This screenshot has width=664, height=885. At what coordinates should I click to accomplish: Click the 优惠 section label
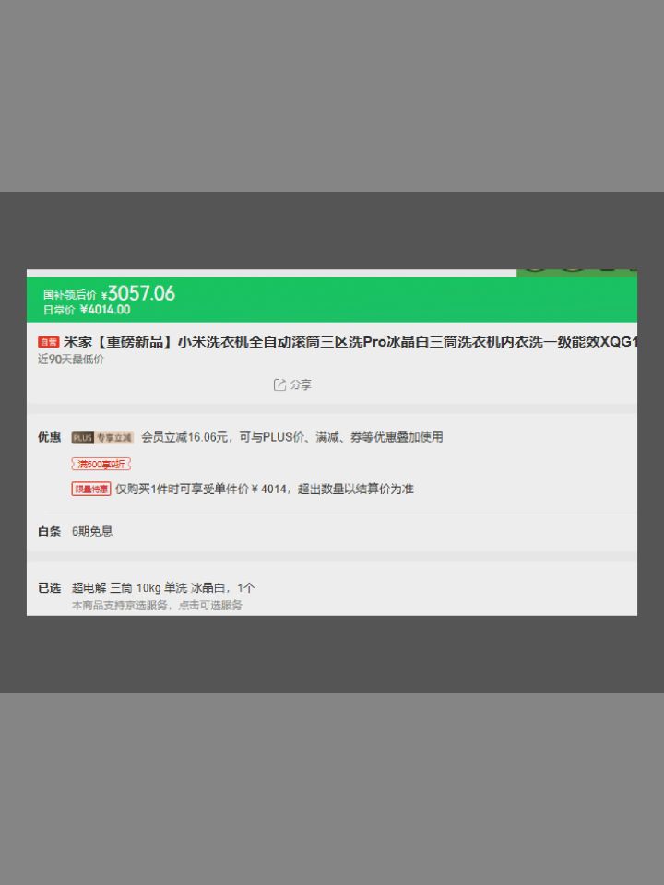click(x=49, y=437)
